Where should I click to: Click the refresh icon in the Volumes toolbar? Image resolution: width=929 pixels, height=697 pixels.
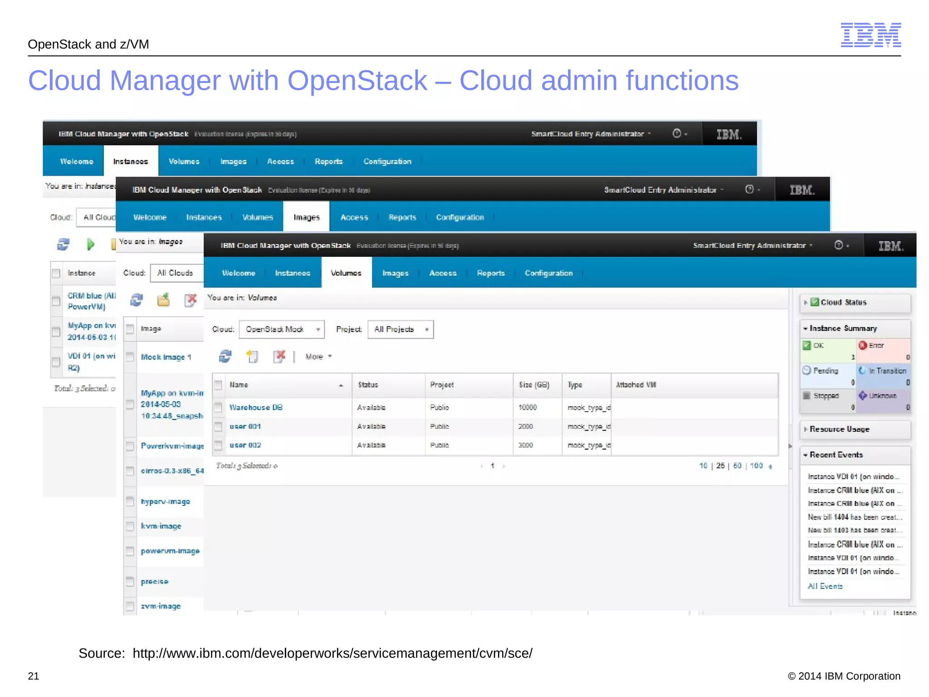pos(225,357)
